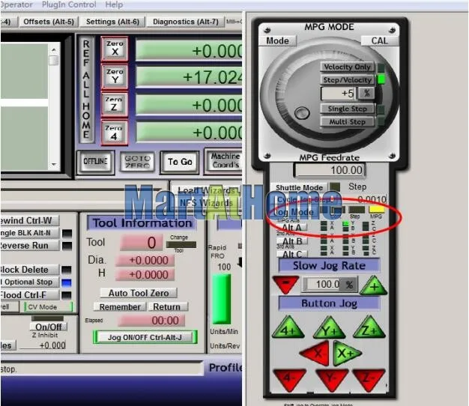Click the CAL button

pyautogui.click(x=379, y=40)
